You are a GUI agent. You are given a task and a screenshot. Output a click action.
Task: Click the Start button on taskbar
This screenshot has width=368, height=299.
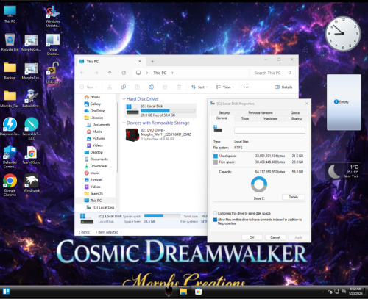[x=7, y=292]
